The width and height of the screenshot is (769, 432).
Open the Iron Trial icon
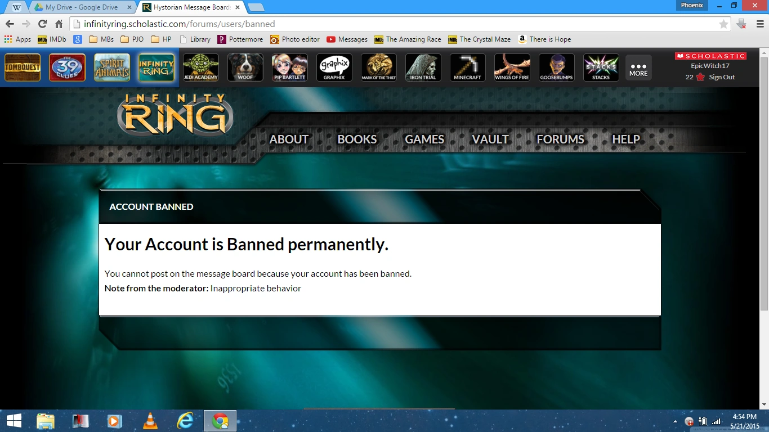[423, 67]
